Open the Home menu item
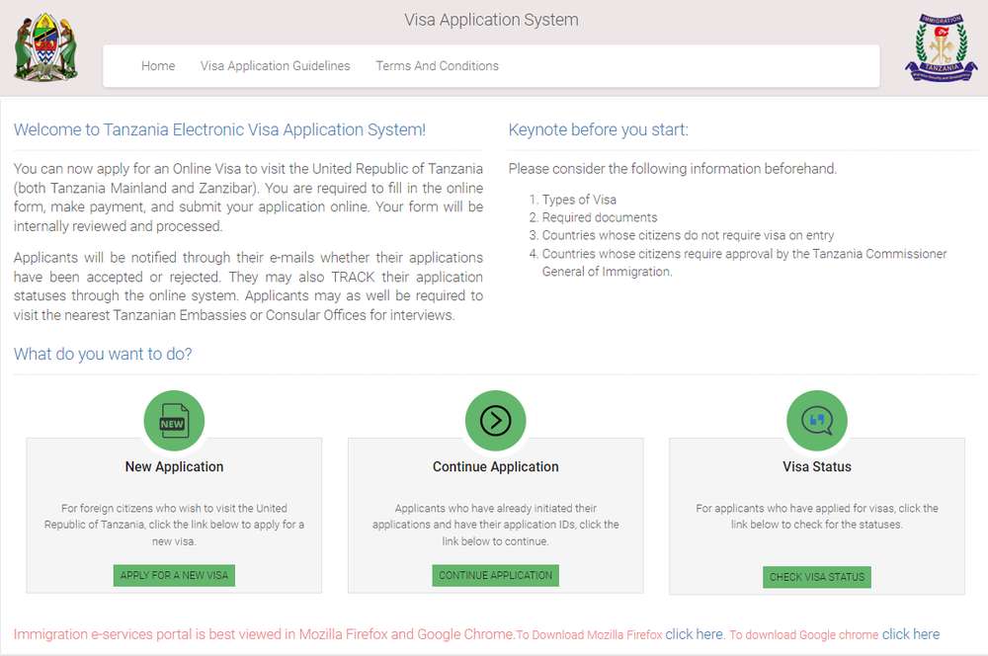The image size is (988, 656). [x=158, y=66]
